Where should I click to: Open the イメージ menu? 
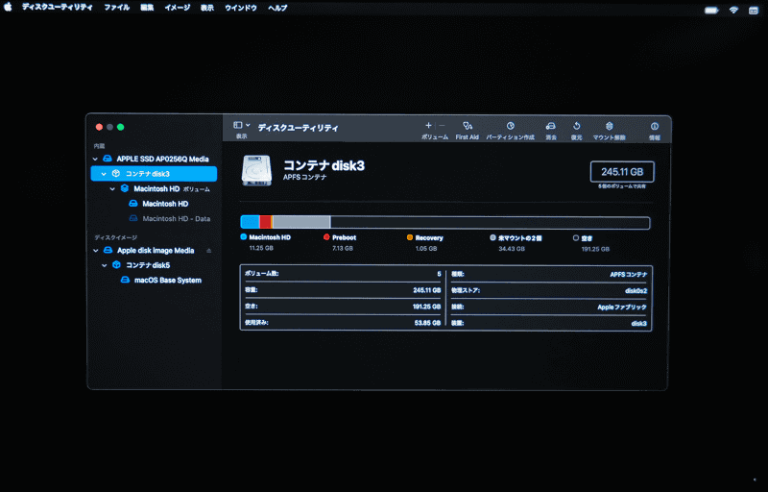click(178, 8)
